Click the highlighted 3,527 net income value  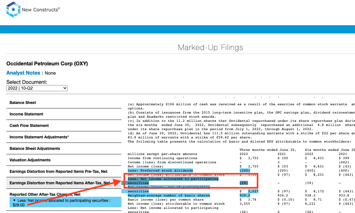click(x=253, y=191)
